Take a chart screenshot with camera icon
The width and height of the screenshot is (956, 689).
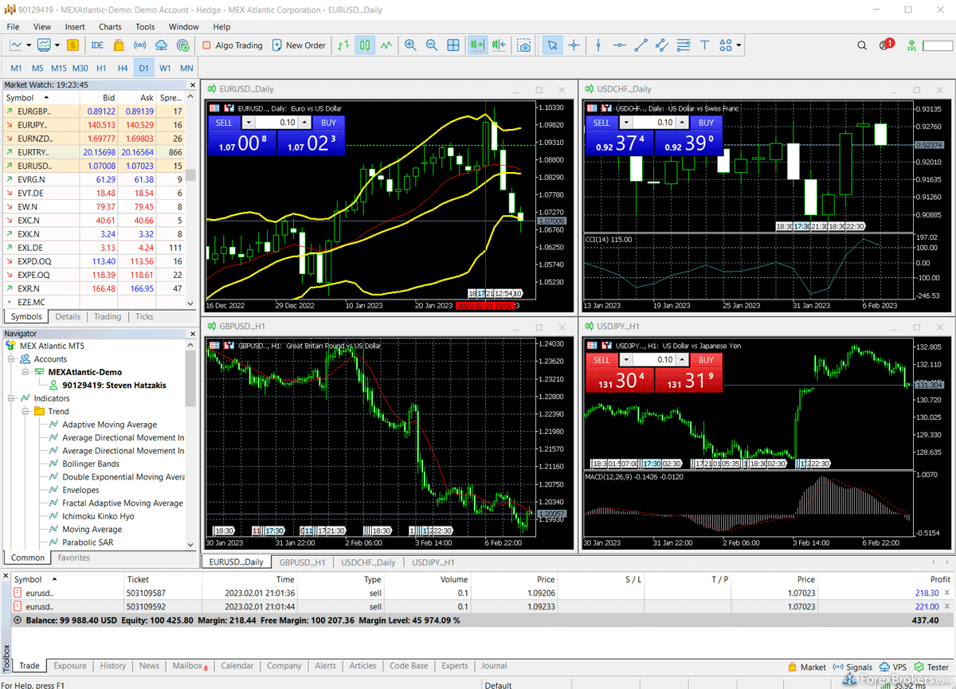pyautogui.click(x=524, y=45)
